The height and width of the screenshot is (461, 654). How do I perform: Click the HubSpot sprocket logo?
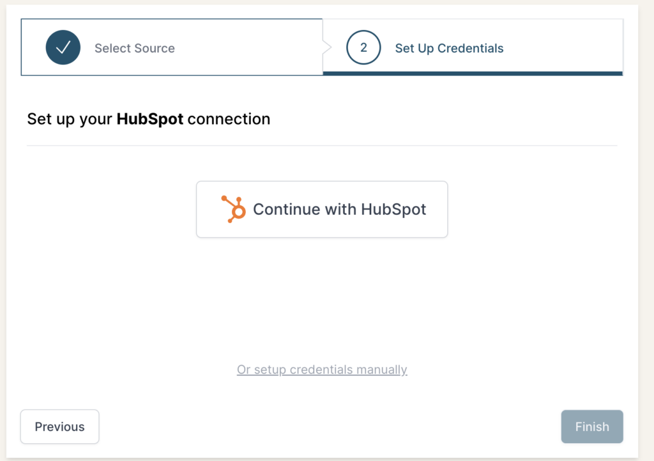[233, 209]
